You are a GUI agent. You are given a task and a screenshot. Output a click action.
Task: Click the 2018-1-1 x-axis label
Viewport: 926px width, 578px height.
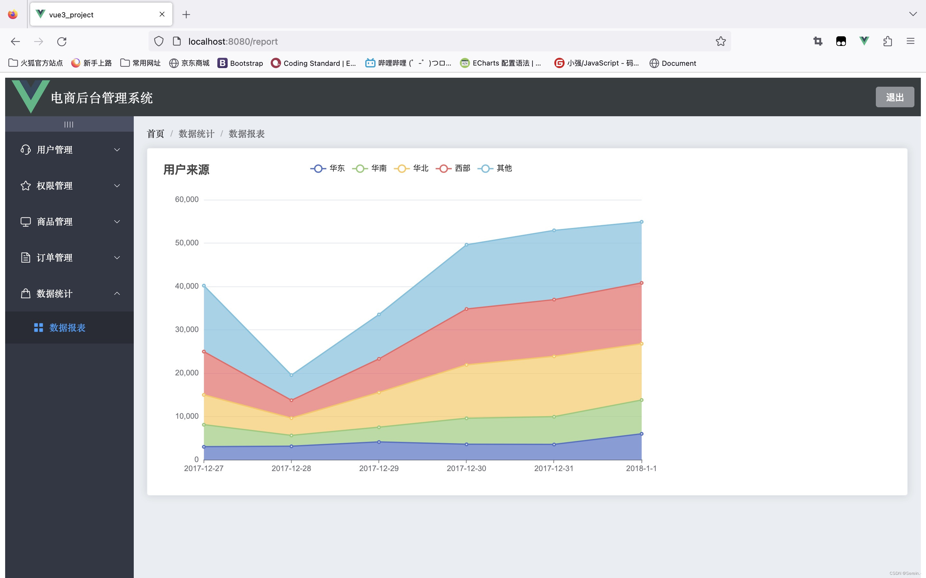641,468
